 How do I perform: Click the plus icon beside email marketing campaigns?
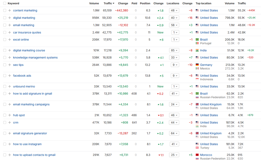tap(10, 104)
